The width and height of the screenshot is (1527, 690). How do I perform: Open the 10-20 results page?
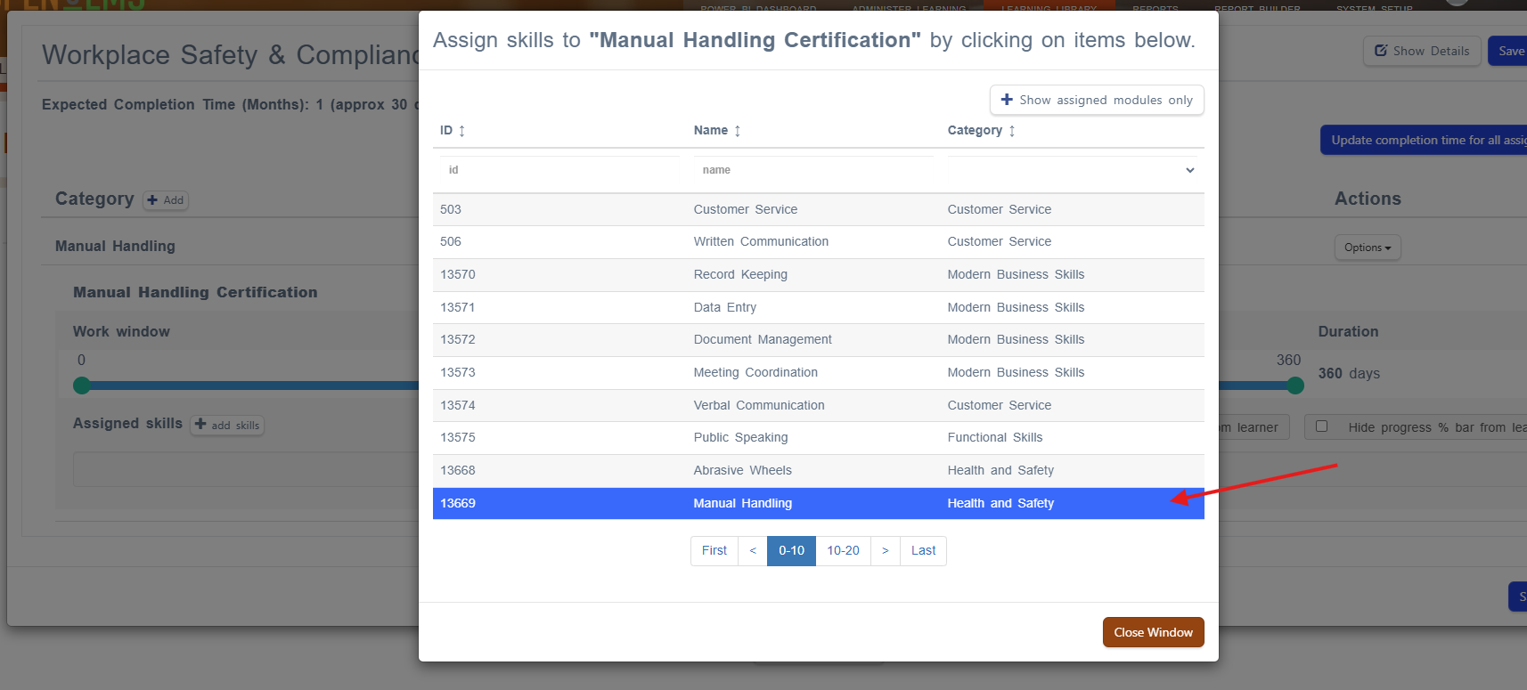pyautogui.click(x=843, y=551)
